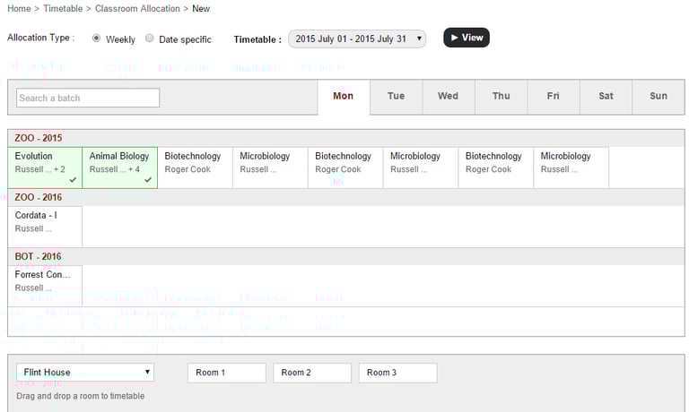Viewport: 689px width, 412px height.
Task: Open the Timetable breadcrumb link
Action: pos(63,9)
